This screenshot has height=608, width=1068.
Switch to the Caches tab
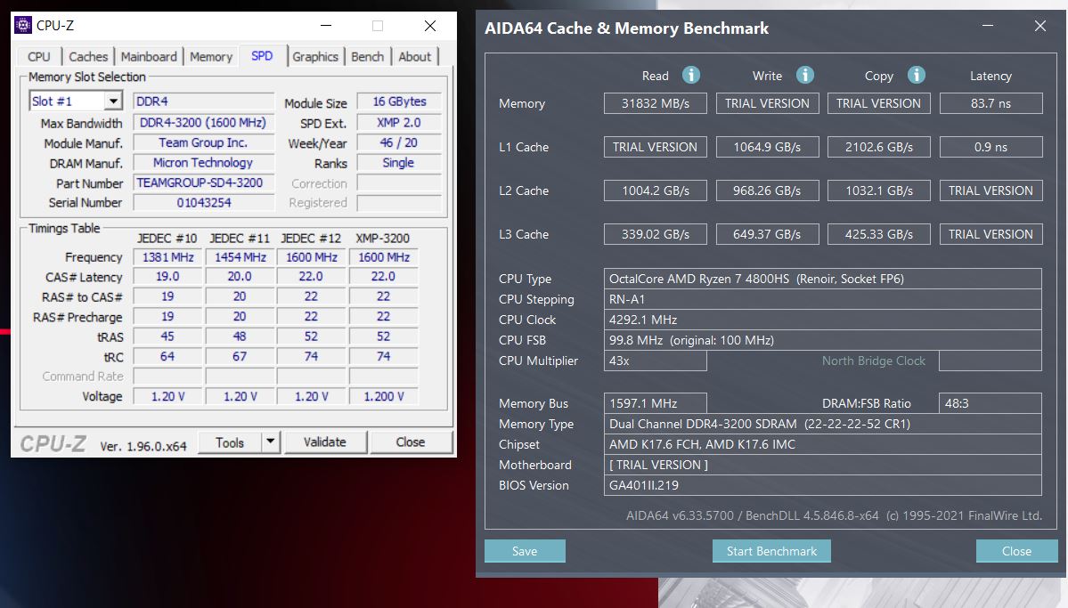click(x=88, y=56)
